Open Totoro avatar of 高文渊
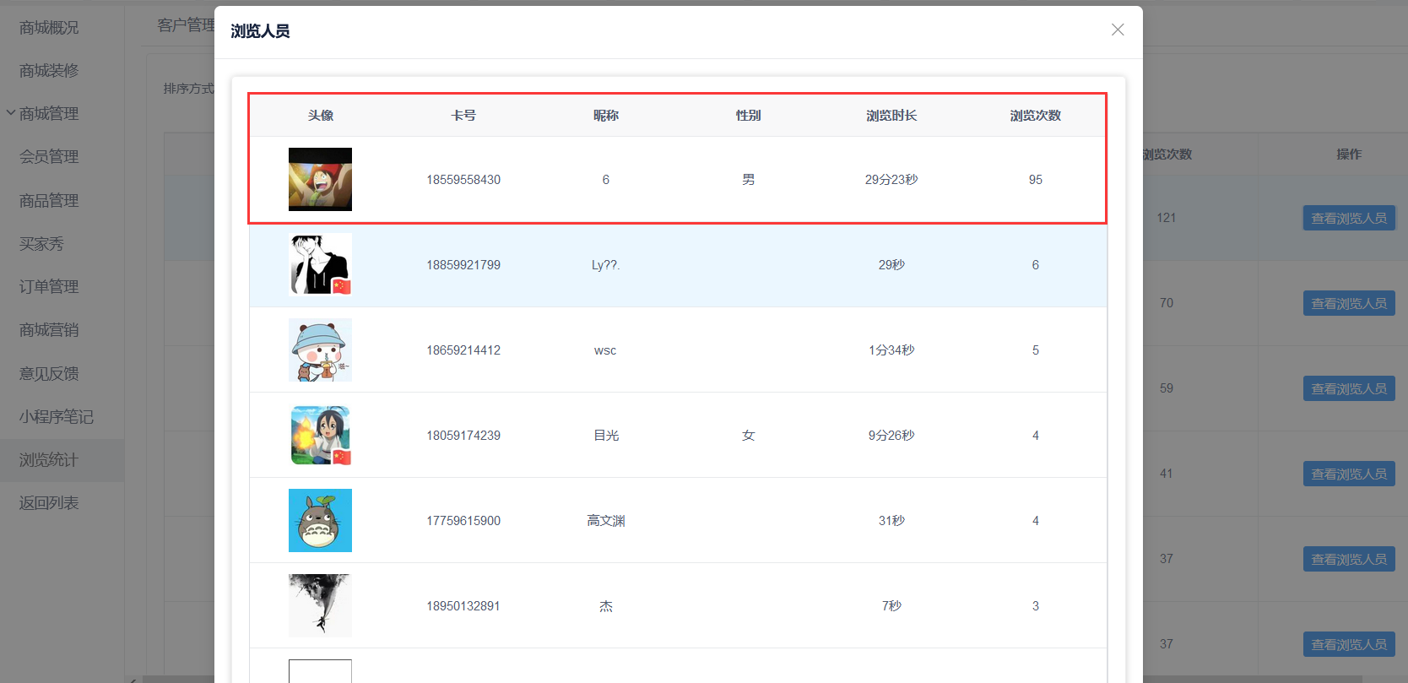The image size is (1408, 683). click(x=320, y=520)
